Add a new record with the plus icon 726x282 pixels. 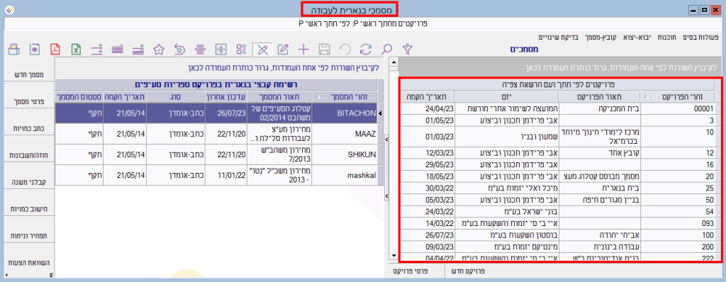pyautogui.click(x=303, y=49)
